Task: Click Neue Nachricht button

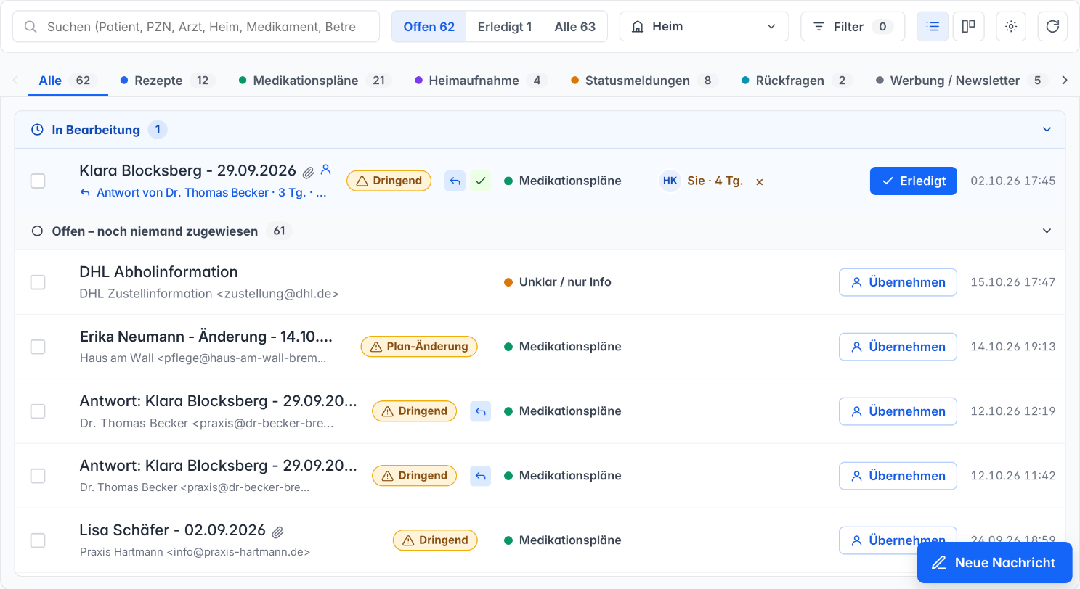Action: coord(994,563)
